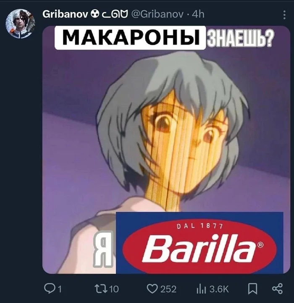294x303 pixels.
Task: Repost this tweet using the arrows icon
Action: 101,289
